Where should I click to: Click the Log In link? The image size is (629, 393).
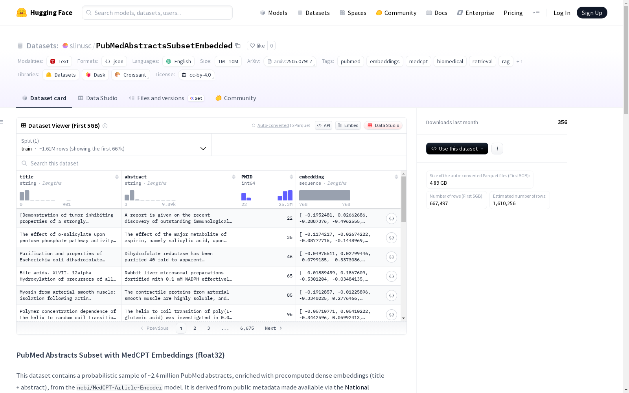click(x=562, y=13)
